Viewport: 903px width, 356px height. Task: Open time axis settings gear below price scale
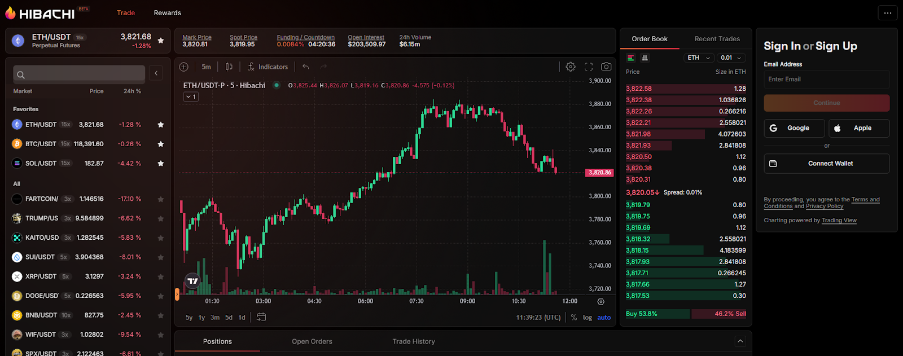(600, 302)
